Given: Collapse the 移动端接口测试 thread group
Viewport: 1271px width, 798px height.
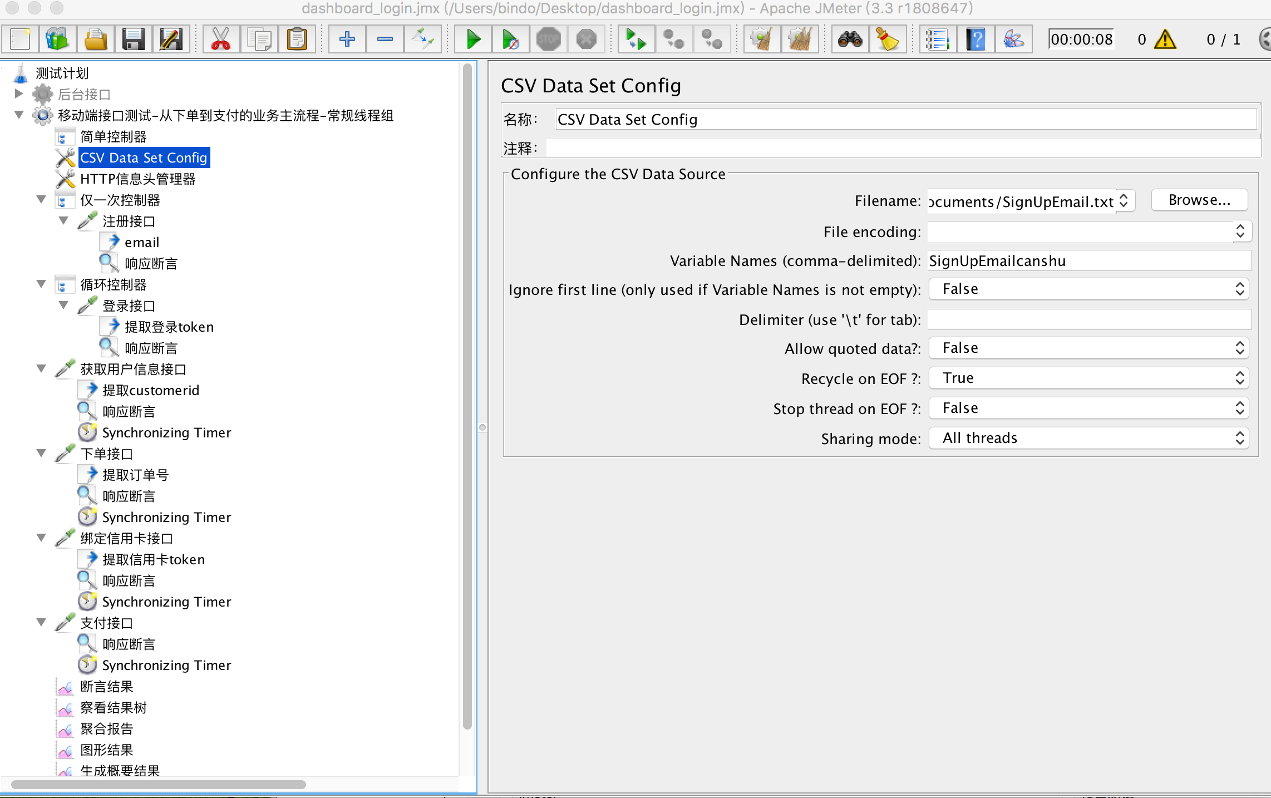Looking at the screenshot, I should pyautogui.click(x=19, y=115).
